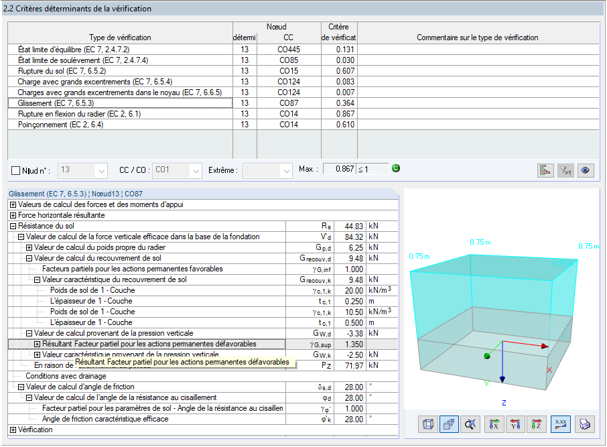Select row État limite d'équilibre (EC 7, 2.4.7.2)
The width and height of the screenshot is (607, 447).
tap(120, 49)
